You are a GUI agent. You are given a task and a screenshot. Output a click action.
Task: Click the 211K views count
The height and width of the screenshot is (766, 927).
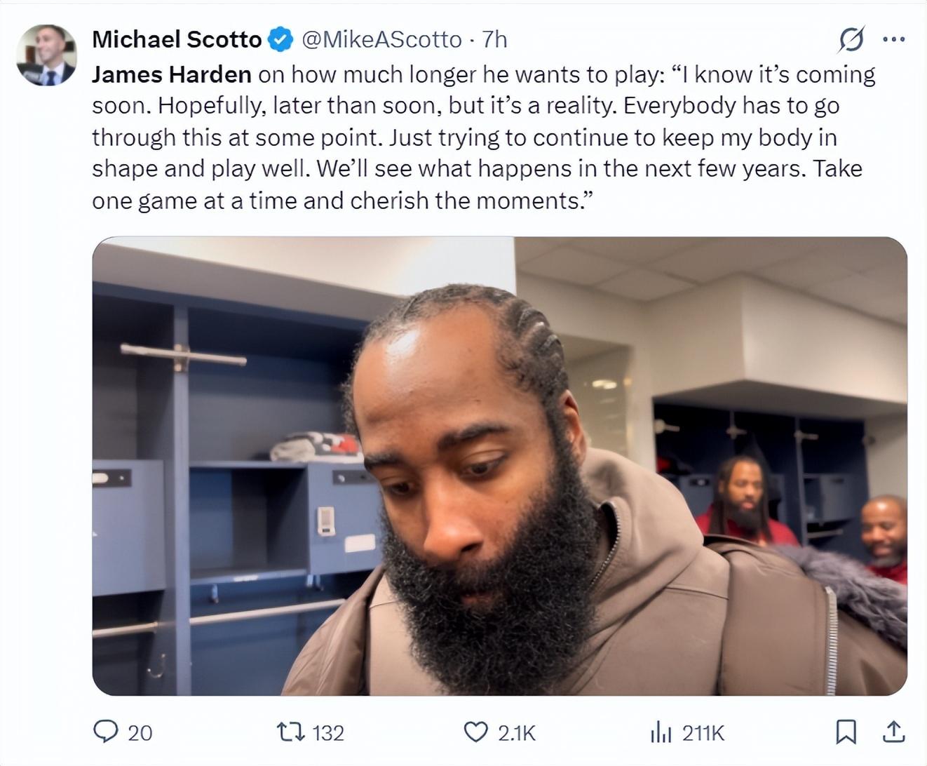pyautogui.click(x=703, y=733)
